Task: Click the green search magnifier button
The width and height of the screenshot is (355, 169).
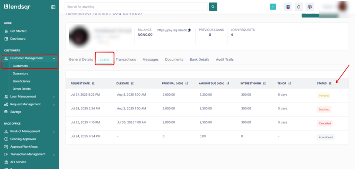Action: tap(213, 7)
